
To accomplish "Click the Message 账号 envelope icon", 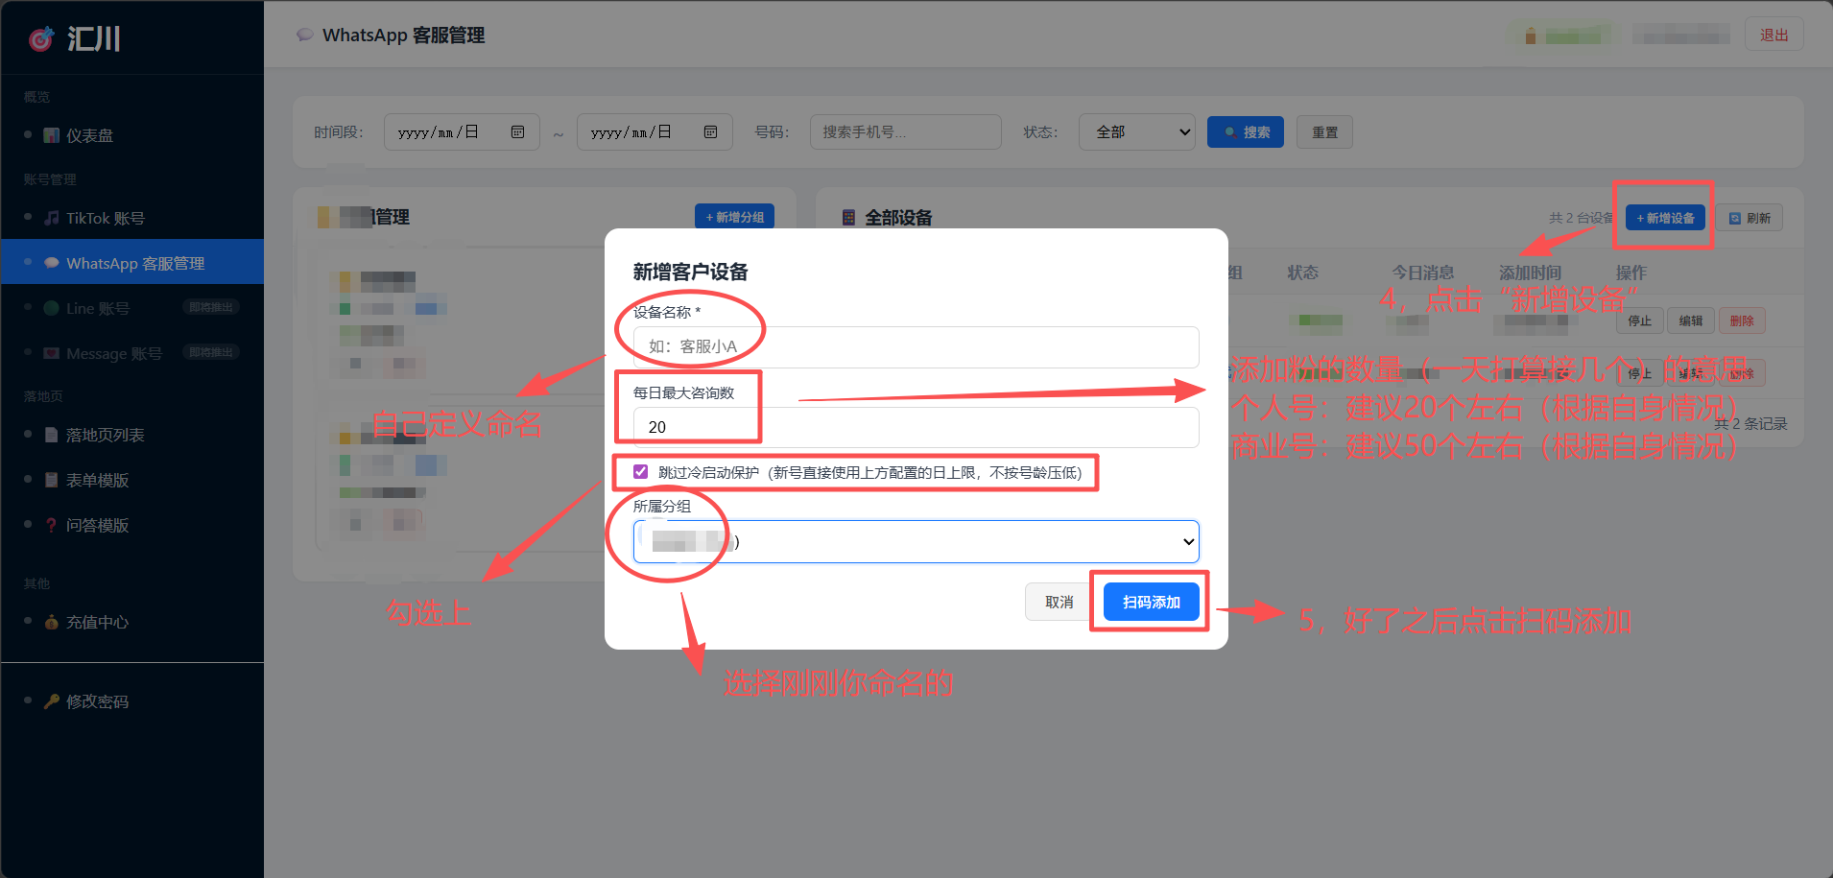I will (x=52, y=353).
